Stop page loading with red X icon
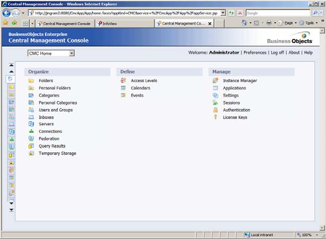The image size is (326, 239). (x=240, y=13)
